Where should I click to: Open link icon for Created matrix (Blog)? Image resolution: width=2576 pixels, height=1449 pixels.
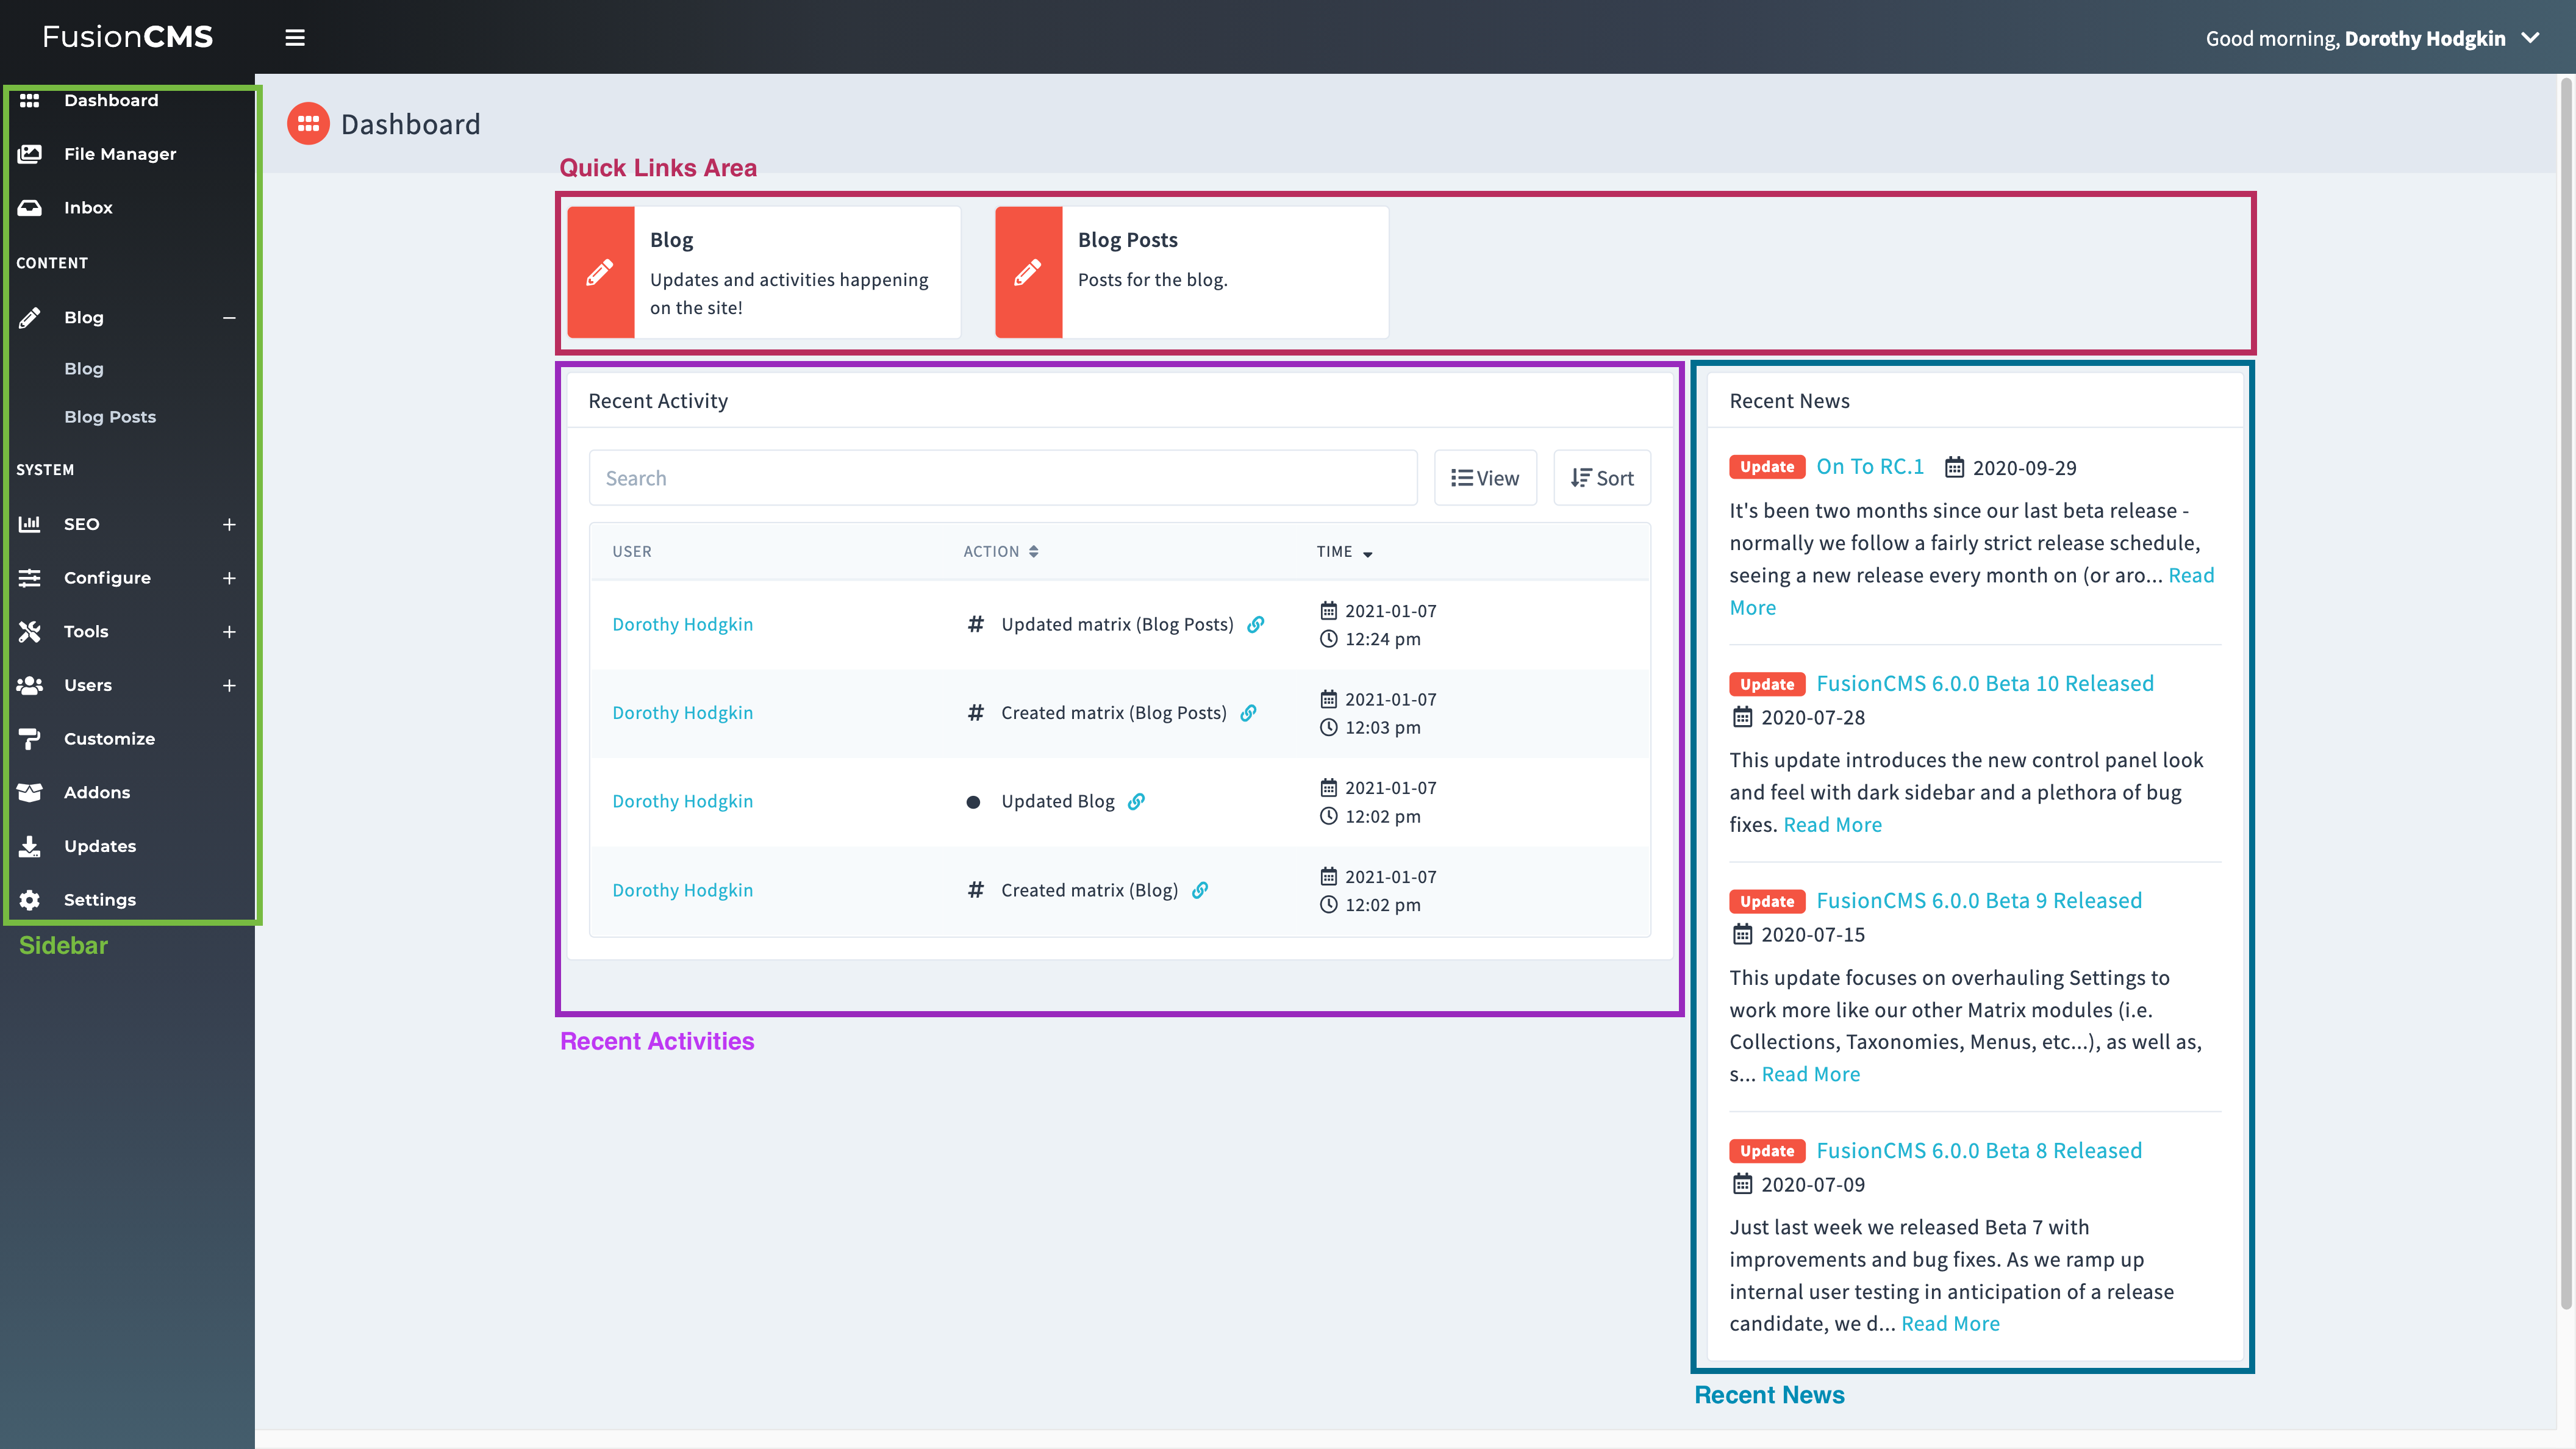coord(1200,890)
